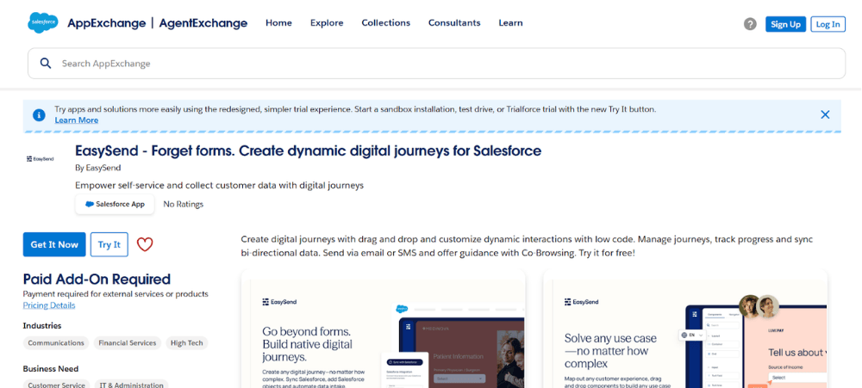Click the 'Paid Add-On Required' heading
The height and width of the screenshot is (388, 862).
[x=97, y=279]
